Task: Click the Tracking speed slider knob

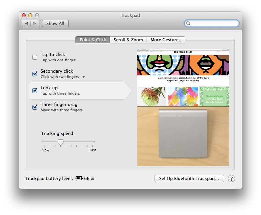Action: 60,142
